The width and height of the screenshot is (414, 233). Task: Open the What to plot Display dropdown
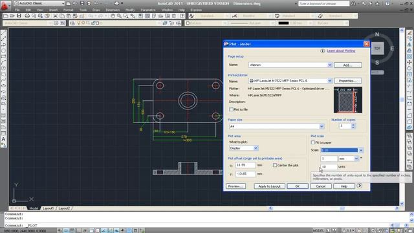pos(256,148)
